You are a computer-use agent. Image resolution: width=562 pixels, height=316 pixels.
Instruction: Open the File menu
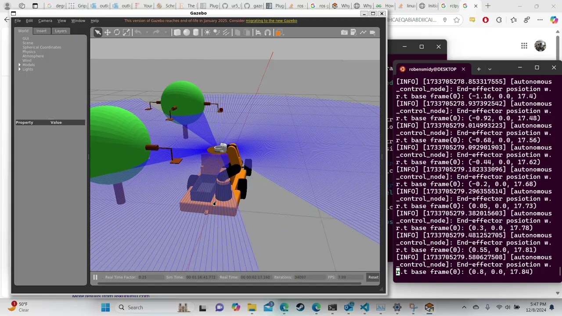pyautogui.click(x=18, y=21)
